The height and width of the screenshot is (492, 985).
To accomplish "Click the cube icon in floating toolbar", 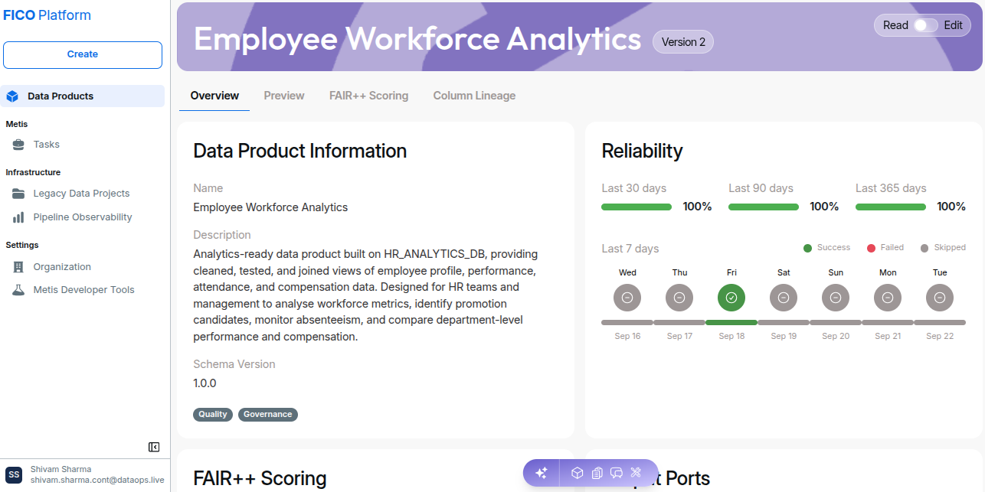I will [x=578, y=473].
